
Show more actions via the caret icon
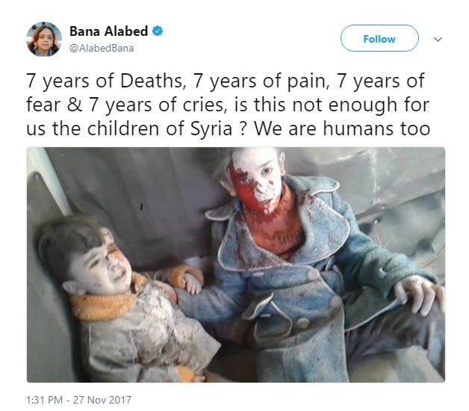[438, 39]
